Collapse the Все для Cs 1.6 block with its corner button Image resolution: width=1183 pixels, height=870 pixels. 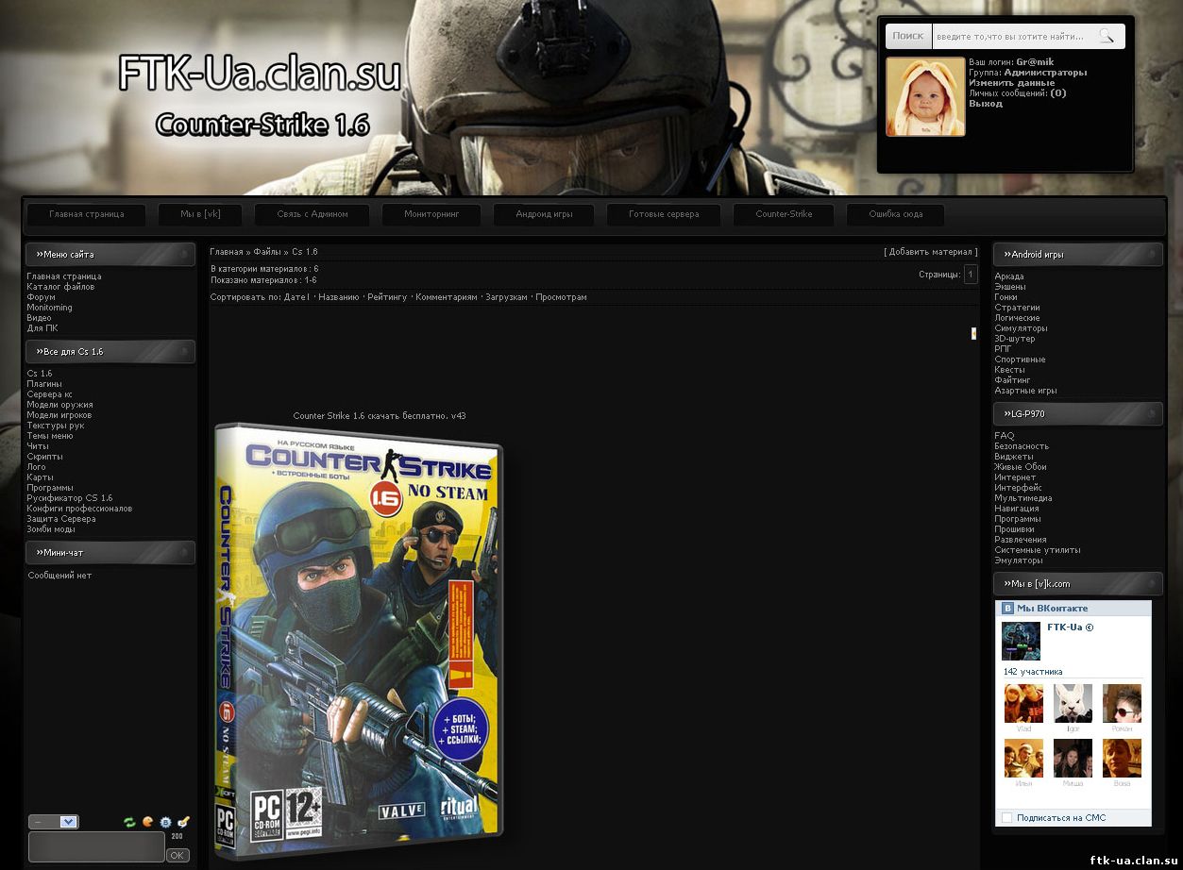click(184, 351)
